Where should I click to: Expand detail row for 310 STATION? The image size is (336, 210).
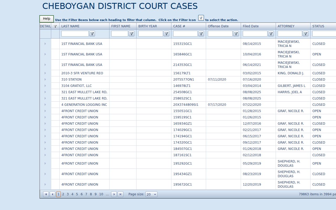coord(45,80)
